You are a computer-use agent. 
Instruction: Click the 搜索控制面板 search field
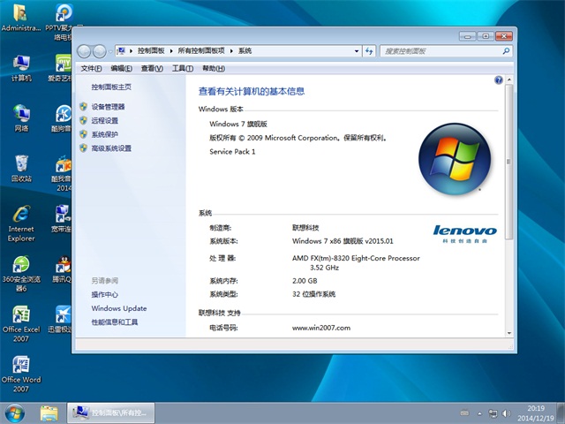[440, 51]
